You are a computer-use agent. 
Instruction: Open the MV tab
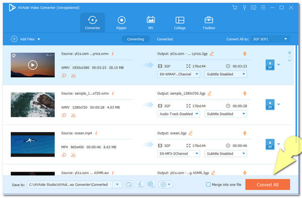[x=151, y=23]
